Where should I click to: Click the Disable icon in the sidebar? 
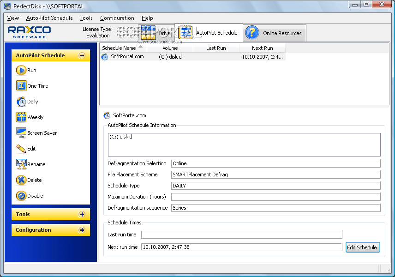click(21, 196)
